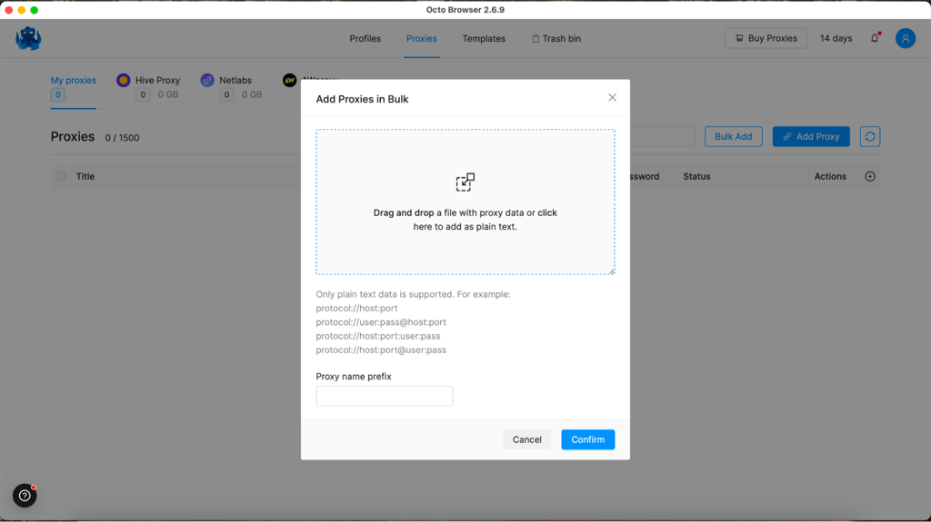Click the Bulk Add button
This screenshot has height=522, width=931.
pos(734,136)
